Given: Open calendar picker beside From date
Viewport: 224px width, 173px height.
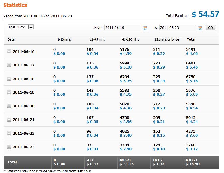Looking at the screenshot, I should [145, 28].
